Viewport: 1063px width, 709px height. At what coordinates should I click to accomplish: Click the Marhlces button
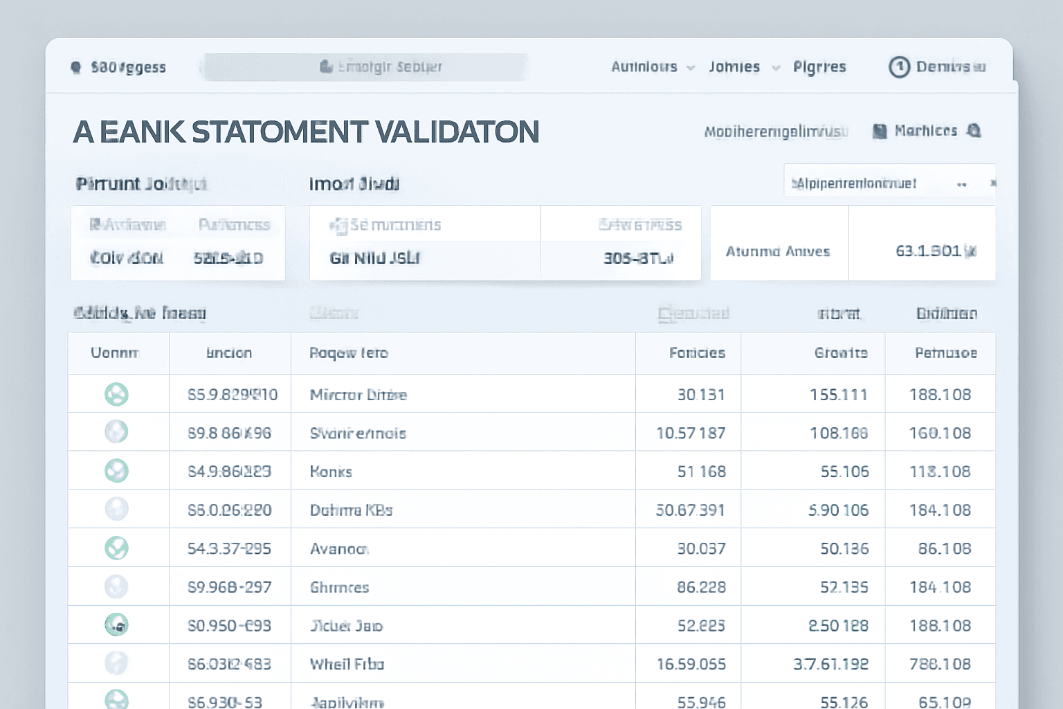coord(926,131)
